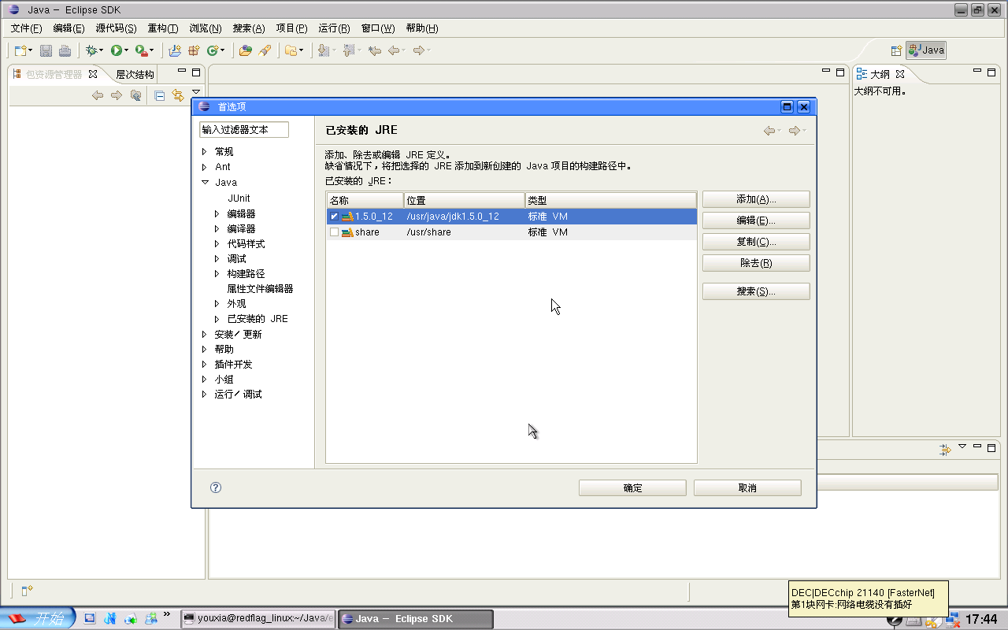Check the share JRE checkbox

(x=335, y=232)
